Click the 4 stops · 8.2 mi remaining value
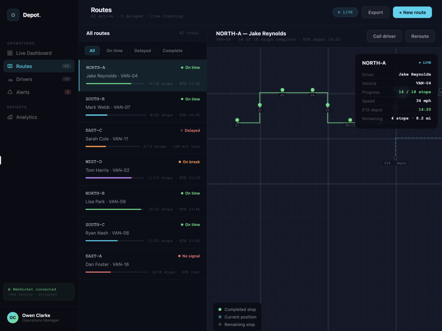This screenshot has width=442, height=331. tap(411, 118)
